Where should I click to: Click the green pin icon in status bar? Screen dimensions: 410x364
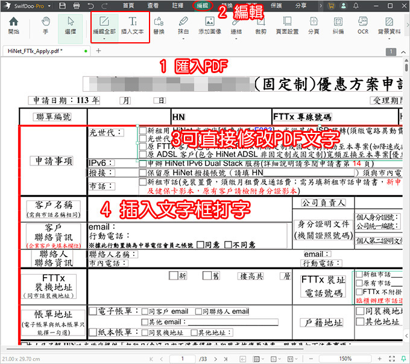click(404, 359)
